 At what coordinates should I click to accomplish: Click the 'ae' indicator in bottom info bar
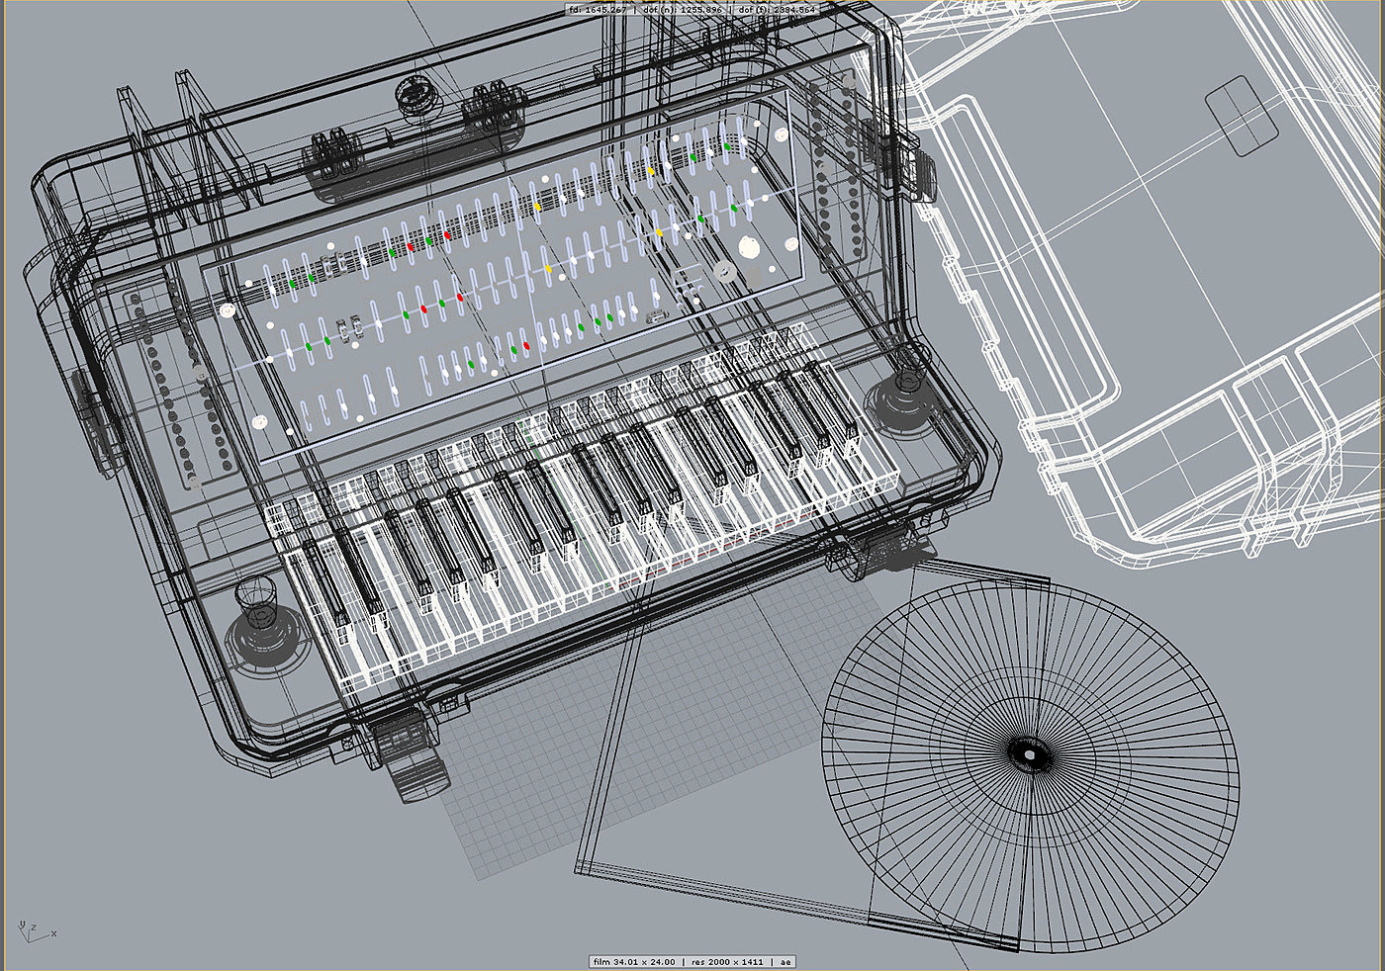785,961
